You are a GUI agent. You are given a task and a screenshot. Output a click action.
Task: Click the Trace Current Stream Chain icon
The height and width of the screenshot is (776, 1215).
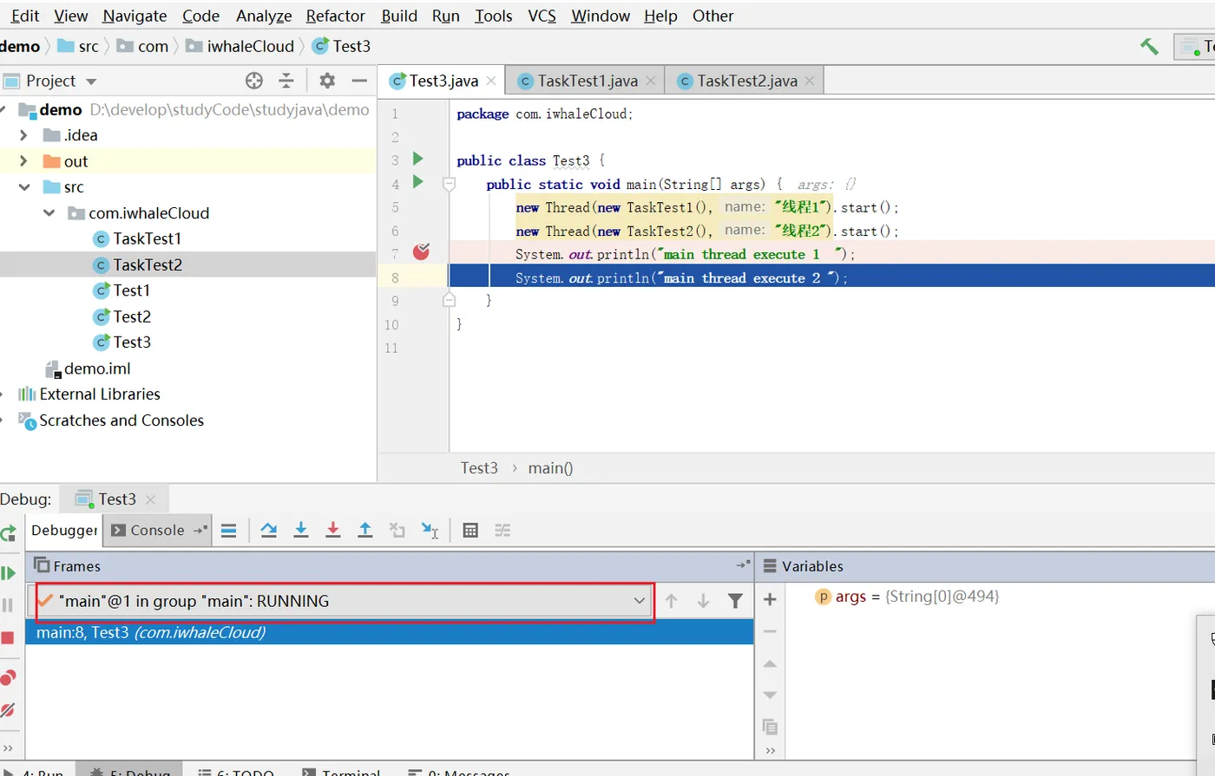click(502, 530)
